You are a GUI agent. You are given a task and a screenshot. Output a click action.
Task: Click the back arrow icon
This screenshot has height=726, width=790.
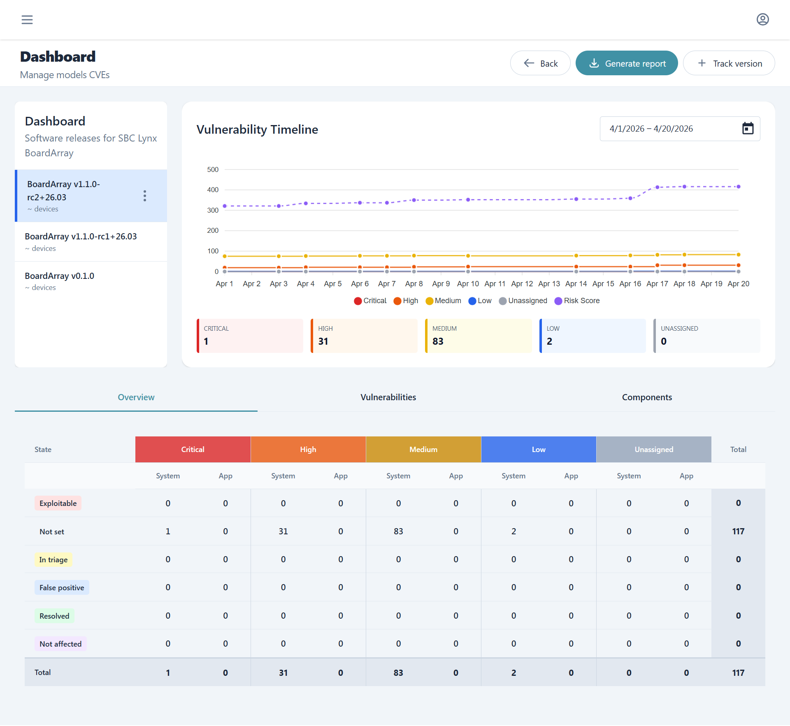click(529, 63)
